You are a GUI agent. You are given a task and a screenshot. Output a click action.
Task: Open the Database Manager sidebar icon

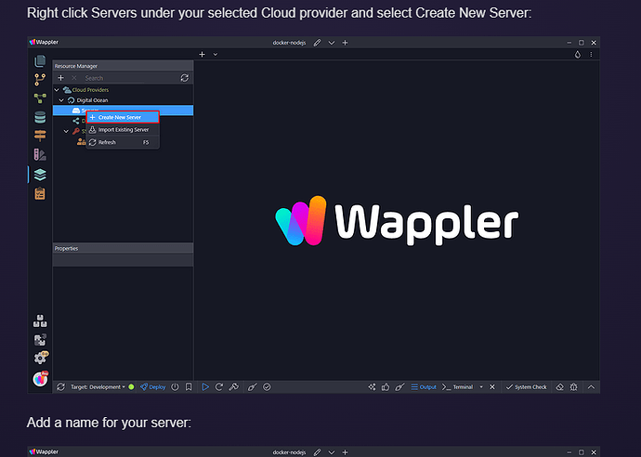point(40,117)
